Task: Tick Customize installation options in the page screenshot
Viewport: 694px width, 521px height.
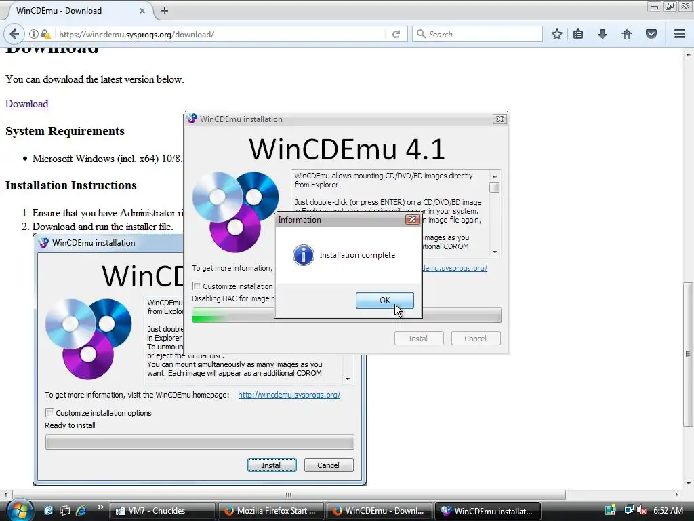Action: 49,413
